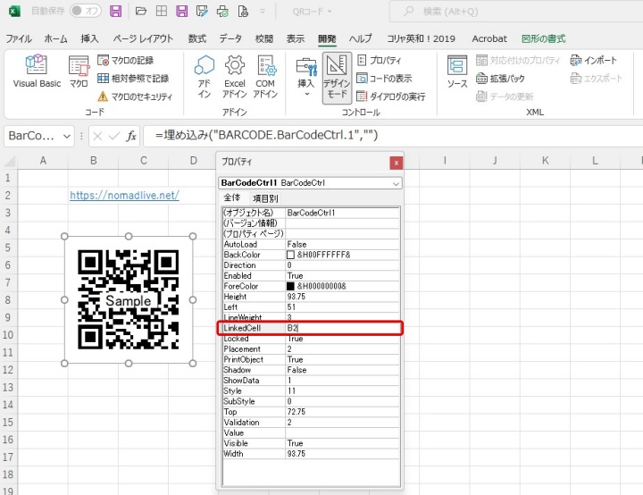The image size is (643, 495).
Task: Open the Acrobat tab
Action: click(x=489, y=38)
